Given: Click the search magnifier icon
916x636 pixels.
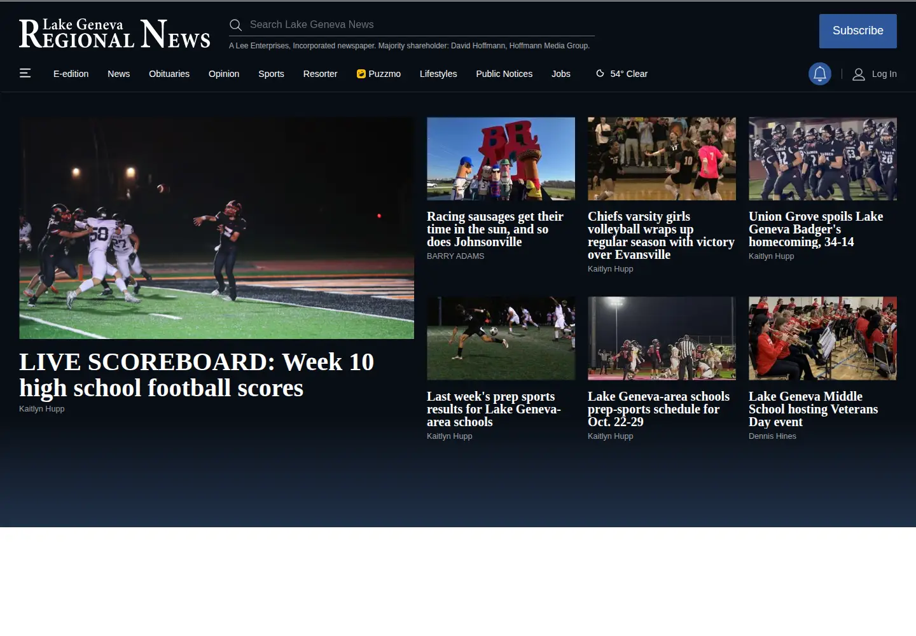Looking at the screenshot, I should 235,25.
